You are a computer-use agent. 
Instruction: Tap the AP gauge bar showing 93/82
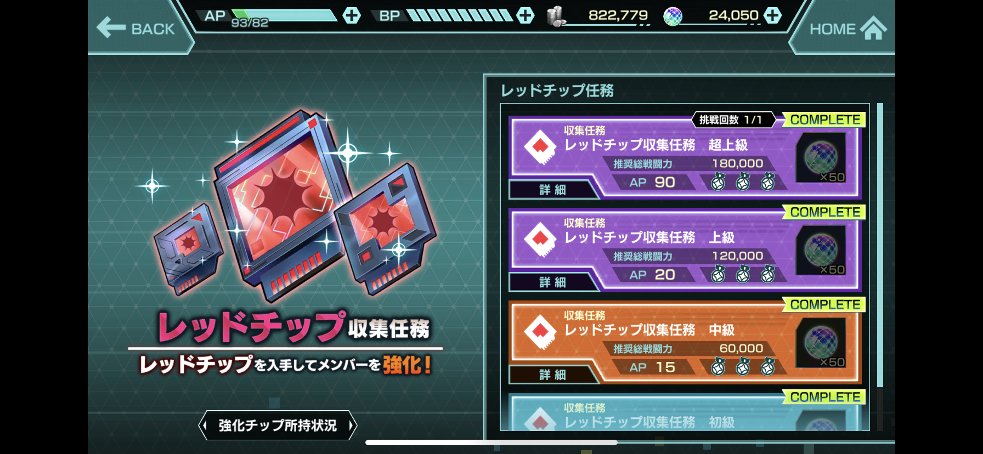[284, 15]
